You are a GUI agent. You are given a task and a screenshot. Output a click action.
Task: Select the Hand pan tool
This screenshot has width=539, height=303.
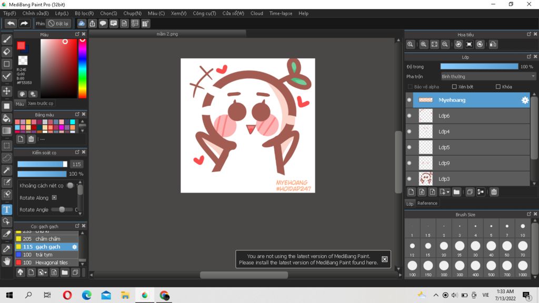[6, 261]
